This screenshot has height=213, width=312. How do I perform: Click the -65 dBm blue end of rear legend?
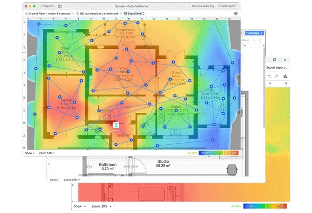250,206
